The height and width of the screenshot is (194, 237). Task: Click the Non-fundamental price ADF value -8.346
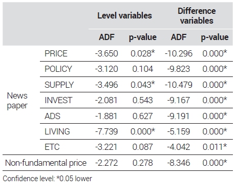coord(179,163)
